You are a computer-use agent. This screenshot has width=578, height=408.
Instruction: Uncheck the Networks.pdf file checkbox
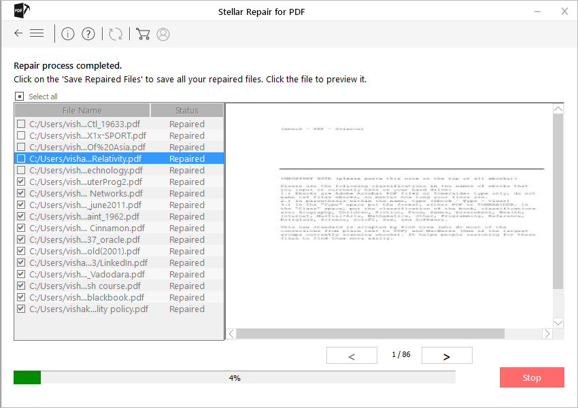pyautogui.click(x=21, y=193)
